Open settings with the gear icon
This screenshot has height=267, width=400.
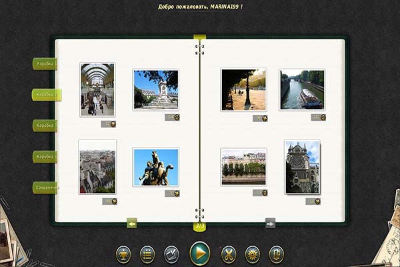(x=253, y=254)
